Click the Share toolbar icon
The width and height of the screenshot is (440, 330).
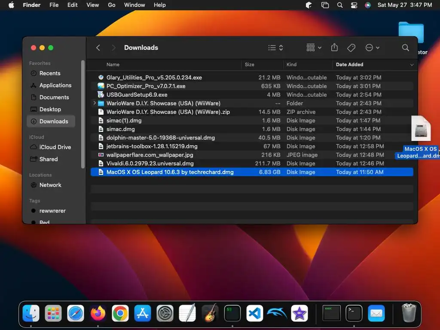tap(334, 47)
